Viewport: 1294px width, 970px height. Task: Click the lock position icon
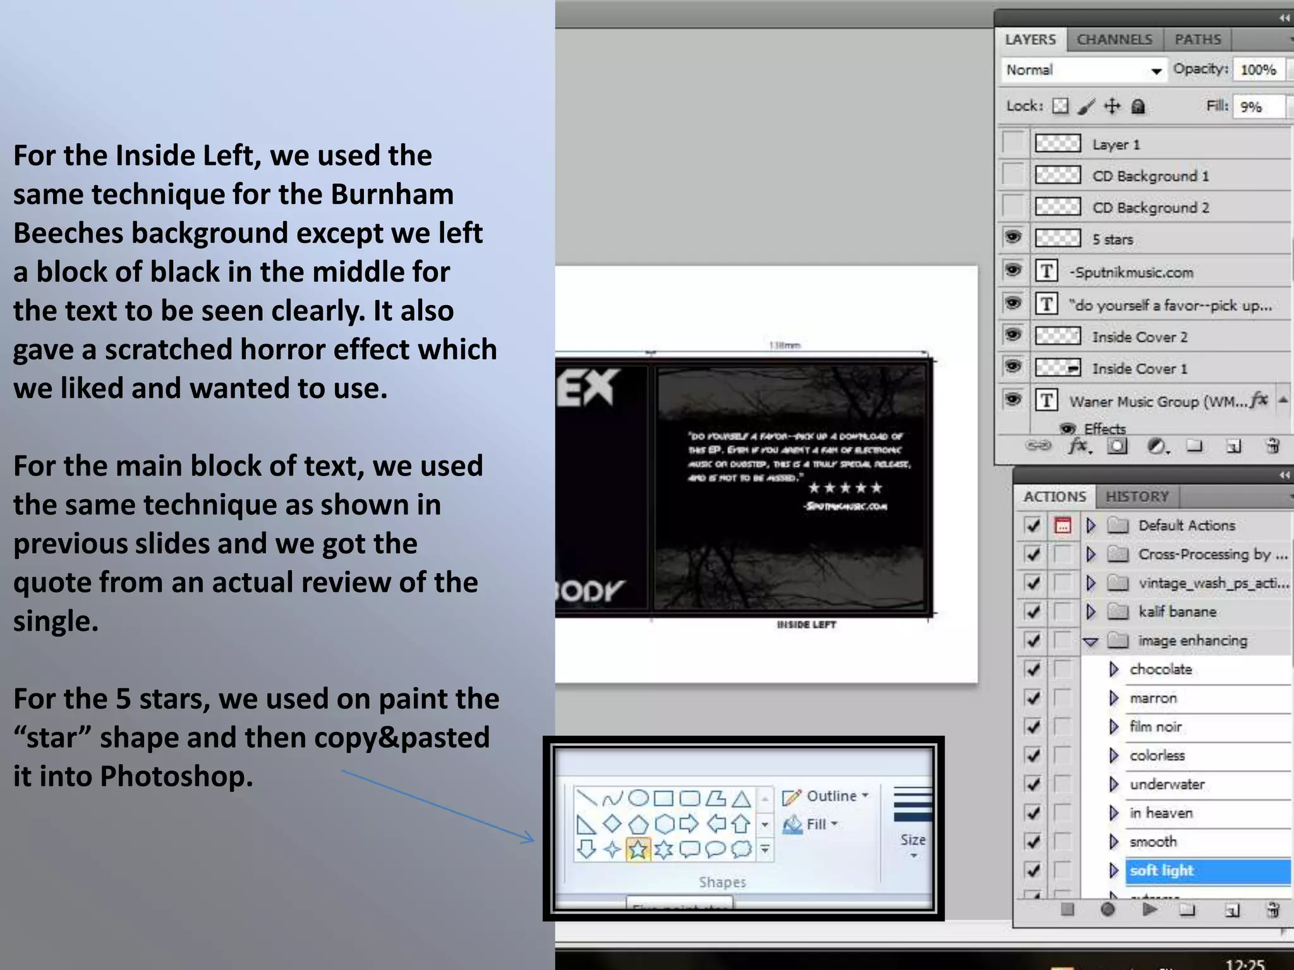point(1112,106)
